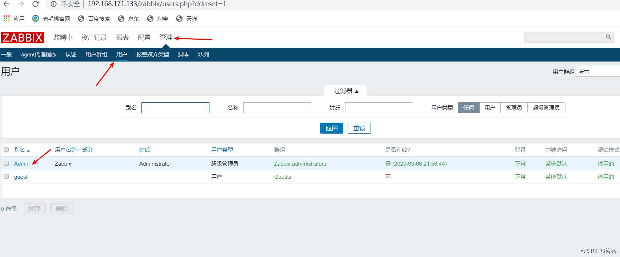
Task: Open the 淘宝 bookmark
Action: point(157,19)
